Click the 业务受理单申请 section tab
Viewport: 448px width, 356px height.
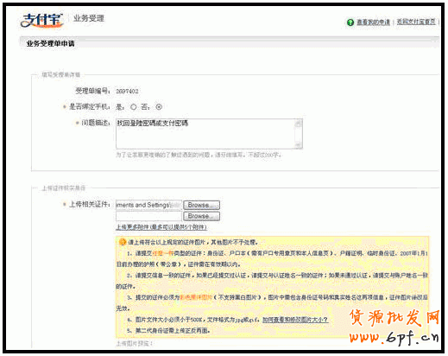tap(51, 43)
